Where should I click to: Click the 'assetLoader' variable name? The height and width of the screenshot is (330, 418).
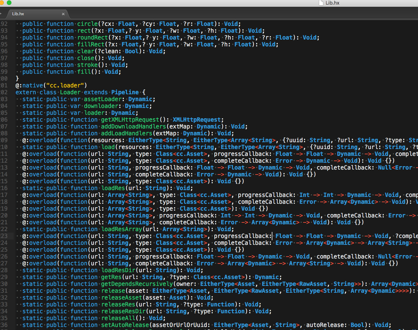pos(103,99)
